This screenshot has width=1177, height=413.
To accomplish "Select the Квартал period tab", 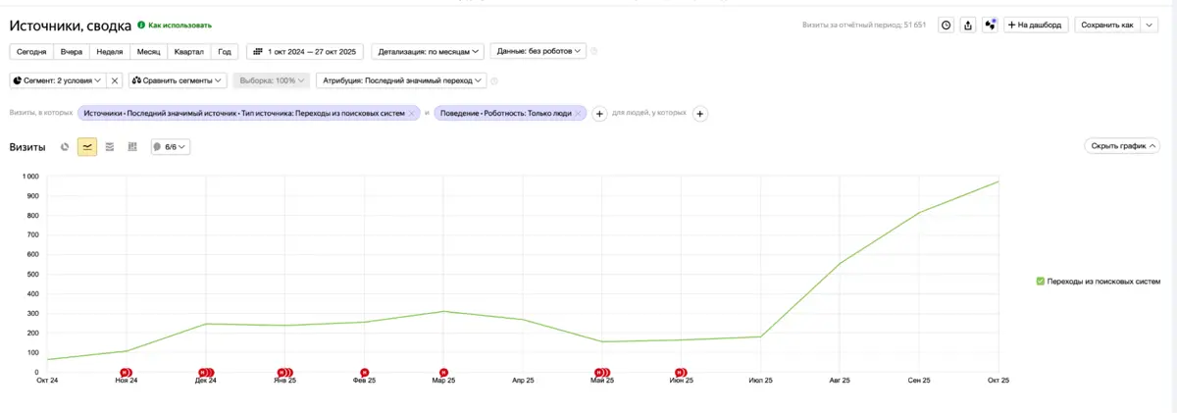I will [x=189, y=51].
